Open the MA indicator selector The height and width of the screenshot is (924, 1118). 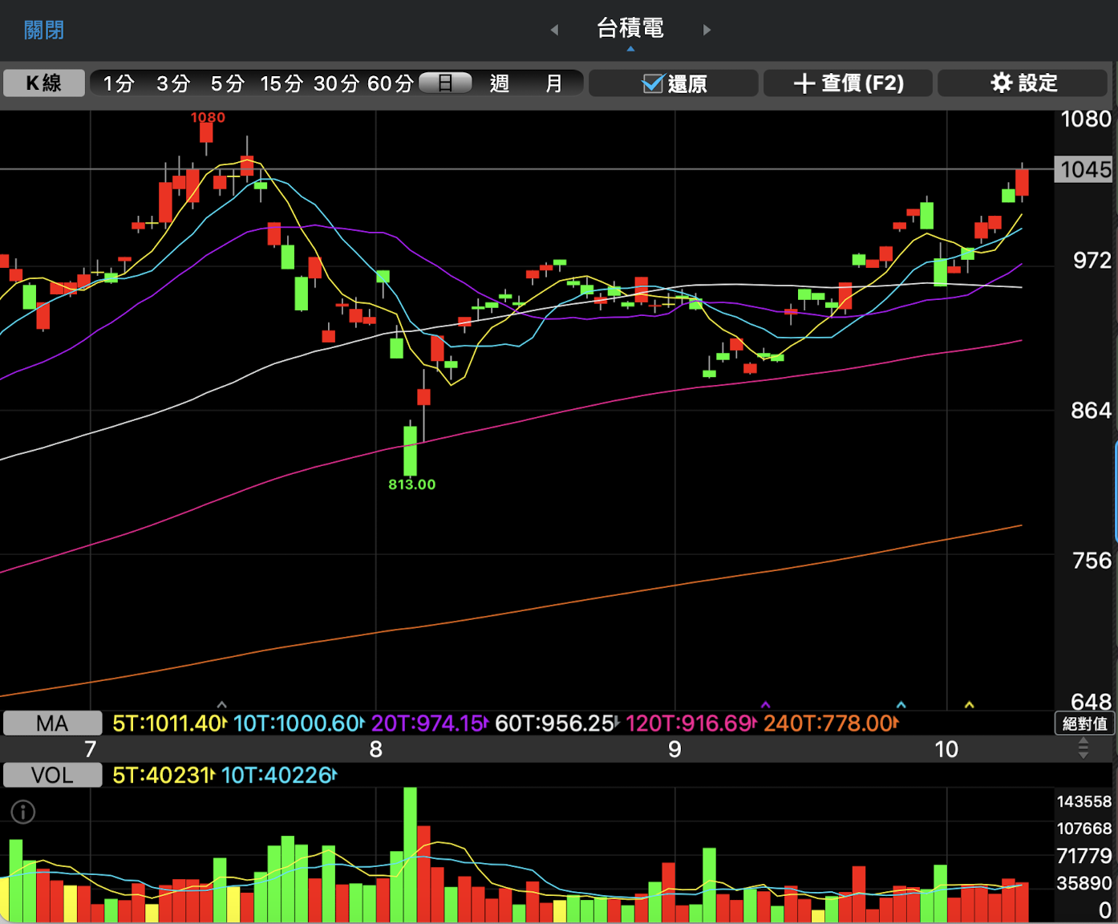[52, 723]
